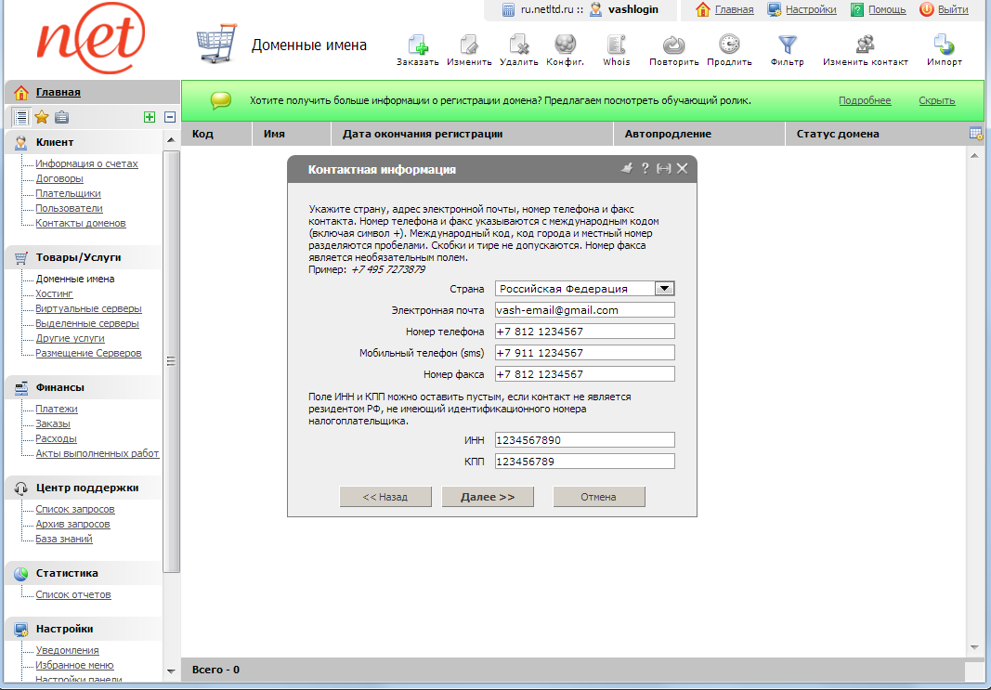Screen dimensions: 991x690
Task: Open the Страна country dropdown
Action: (x=664, y=289)
